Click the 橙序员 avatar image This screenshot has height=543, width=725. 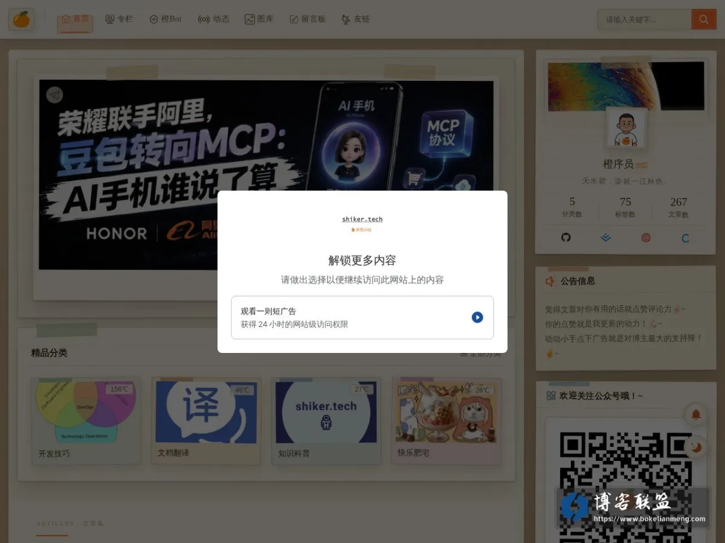[627, 129]
